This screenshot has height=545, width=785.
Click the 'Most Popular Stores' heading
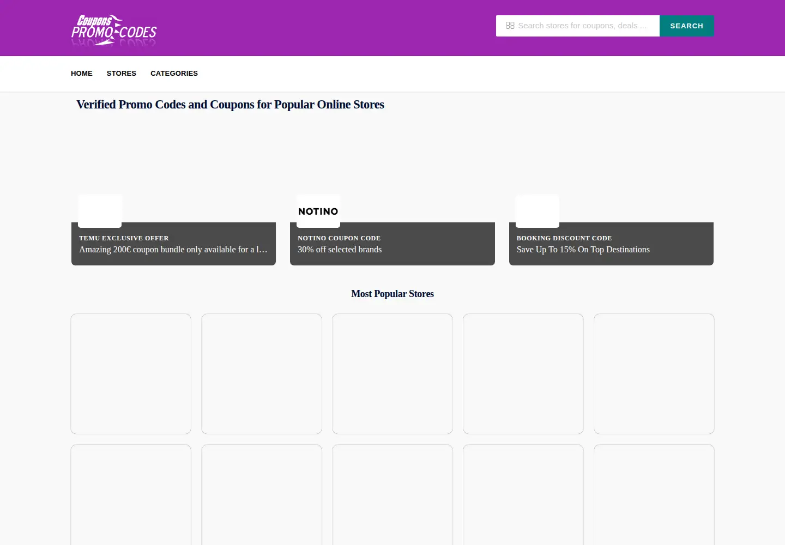pyautogui.click(x=392, y=294)
